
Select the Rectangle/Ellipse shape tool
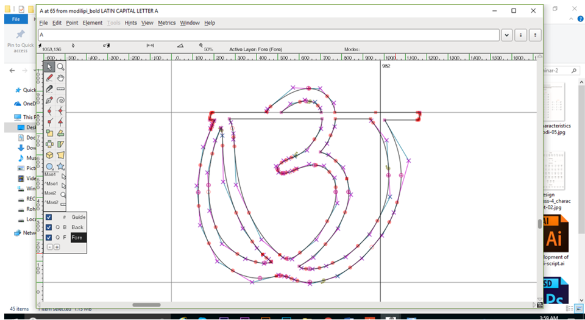pos(49,166)
